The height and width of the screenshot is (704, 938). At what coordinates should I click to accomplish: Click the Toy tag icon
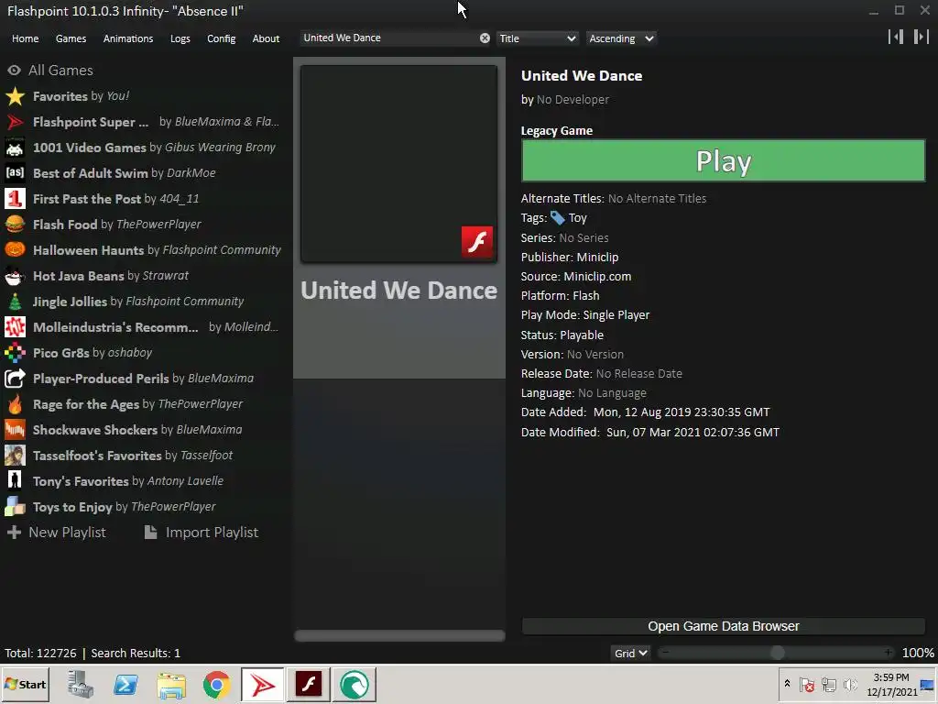pos(558,218)
